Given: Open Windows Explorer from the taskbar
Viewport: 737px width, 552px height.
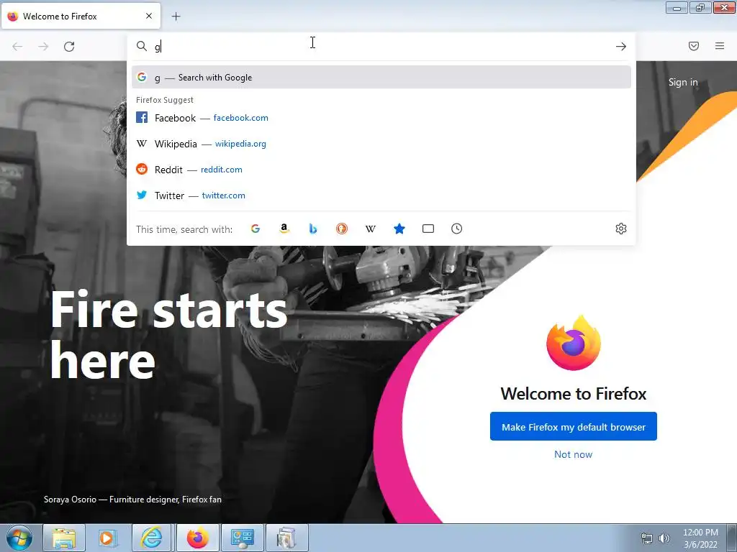Looking at the screenshot, I should click(64, 538).
